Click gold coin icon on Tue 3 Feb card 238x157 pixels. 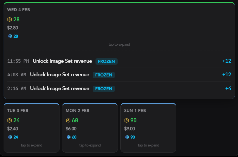coord(9,121)
